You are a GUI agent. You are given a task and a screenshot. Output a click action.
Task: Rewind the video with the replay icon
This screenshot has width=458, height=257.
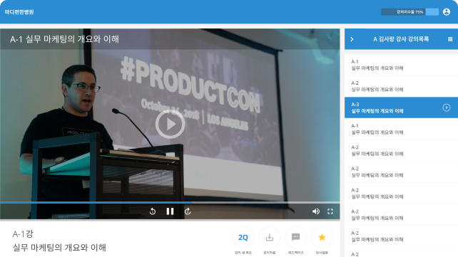pyautogui.click(x=153, y=211)
